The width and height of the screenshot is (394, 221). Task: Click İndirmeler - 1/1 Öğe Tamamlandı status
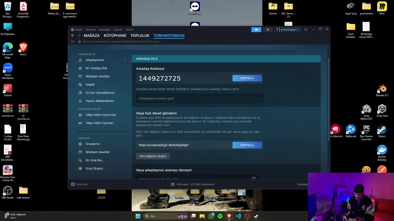(195, 184)
